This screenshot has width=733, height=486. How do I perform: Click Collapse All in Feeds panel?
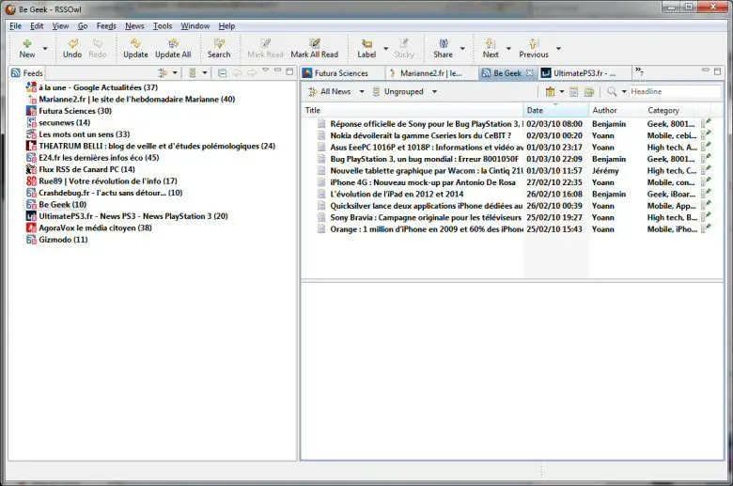tap(223, 73)
